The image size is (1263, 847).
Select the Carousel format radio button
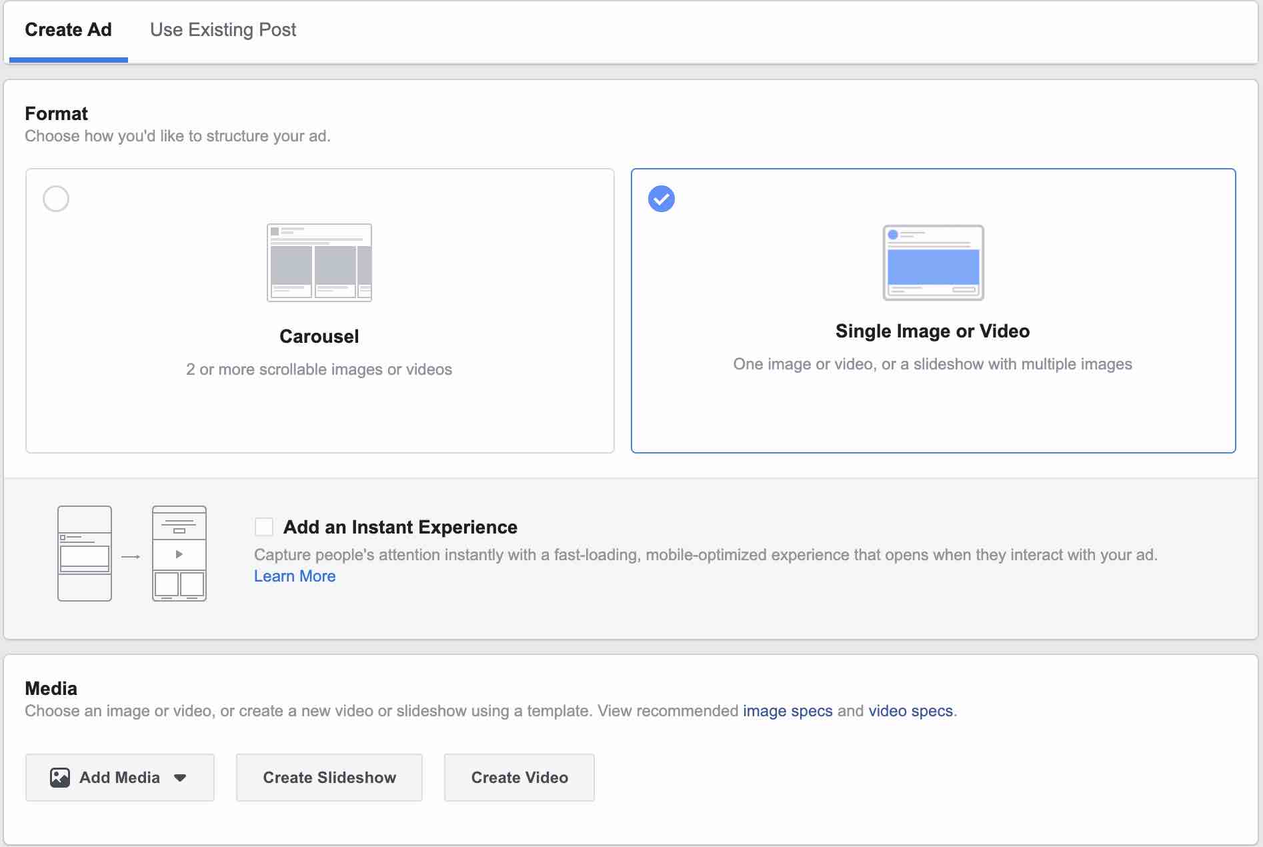[56, 198]
